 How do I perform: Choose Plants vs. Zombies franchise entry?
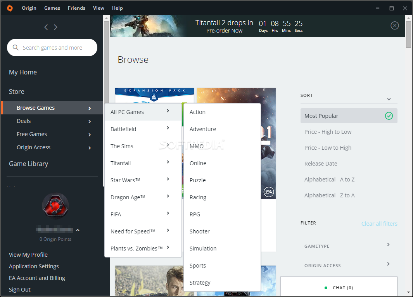tap(143, 249)
